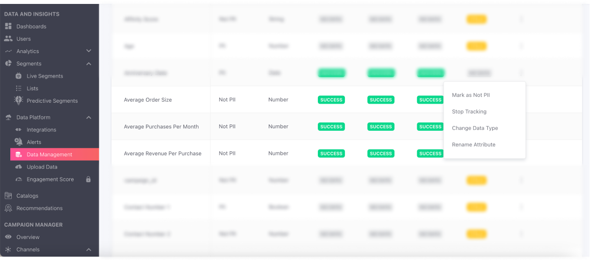The image size is (590, 261).
Task: Click the Engagement Score lock icon
Action: point(88,179)
